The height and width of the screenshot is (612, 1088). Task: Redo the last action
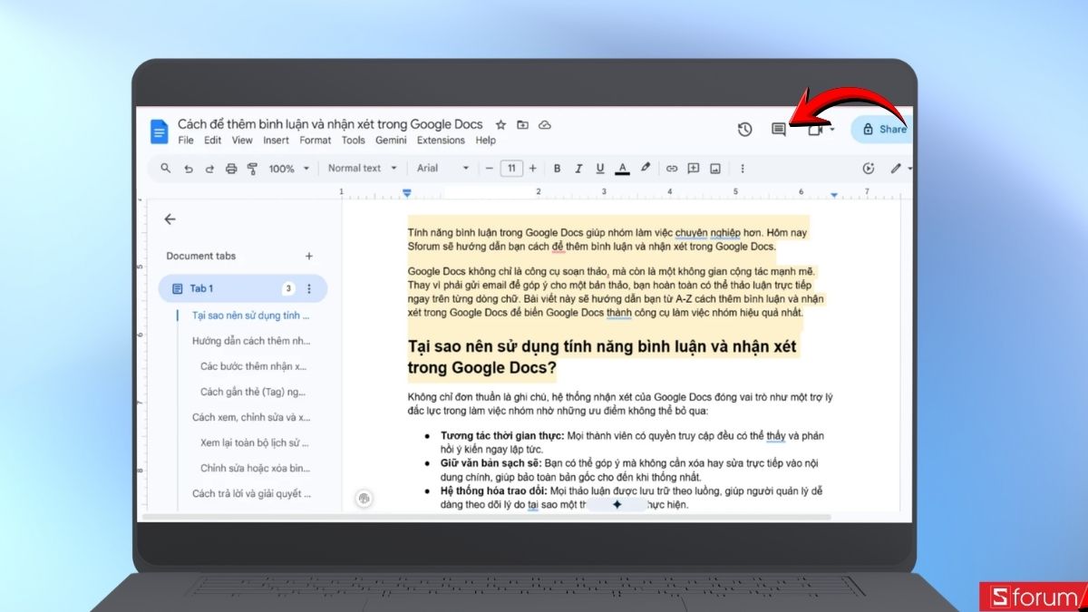click(x=209, y=168)
